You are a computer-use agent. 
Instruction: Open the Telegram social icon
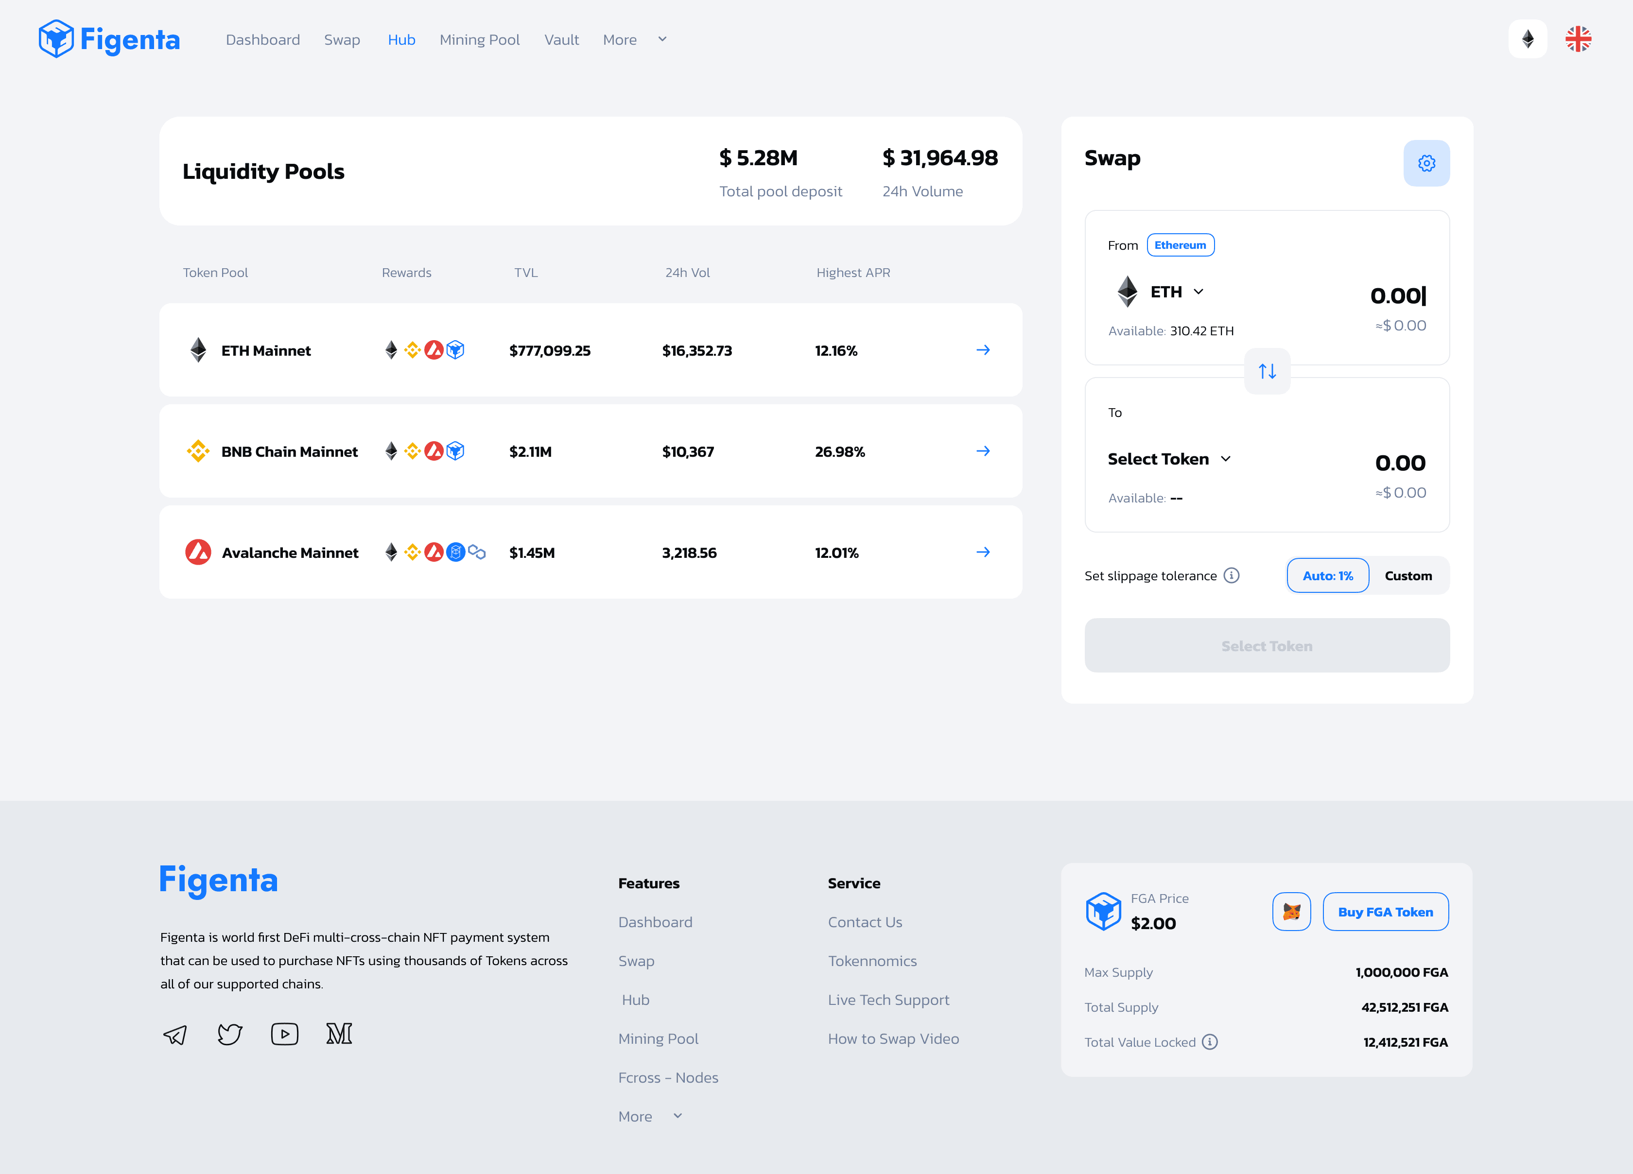pyautogui.click(x=175, y=1035)
